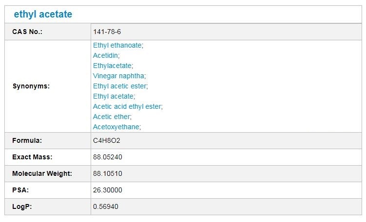Screen dimensions: 366x222
Task: Open the Ethyl ethanoate synonym link
Action: tap(117, 45)
